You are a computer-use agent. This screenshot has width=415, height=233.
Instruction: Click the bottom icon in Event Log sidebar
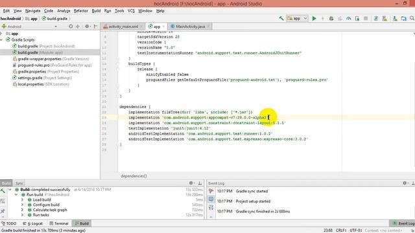point(211,208)
